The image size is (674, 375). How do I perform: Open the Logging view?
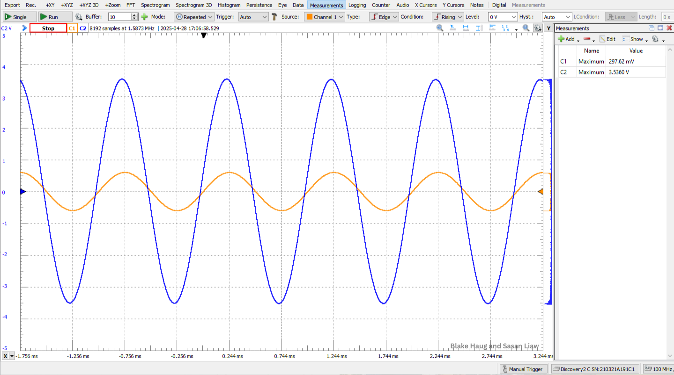click(357, 5)
